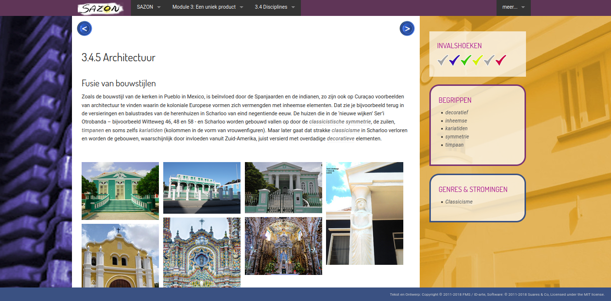Select the blue Invalshoeken checkmark

[455, 60]
